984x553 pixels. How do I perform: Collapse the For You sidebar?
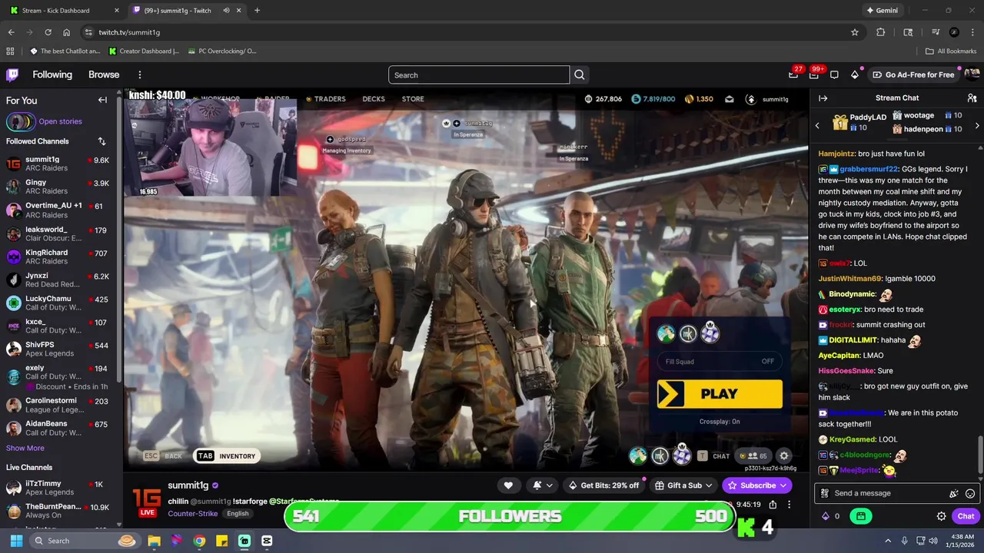coord(102,100)
